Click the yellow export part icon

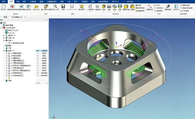click(82, 6)
